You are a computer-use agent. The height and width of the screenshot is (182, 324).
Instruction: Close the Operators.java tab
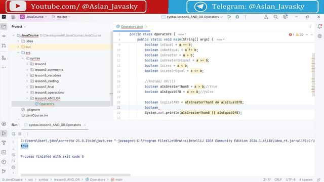(x=146, y=27)
